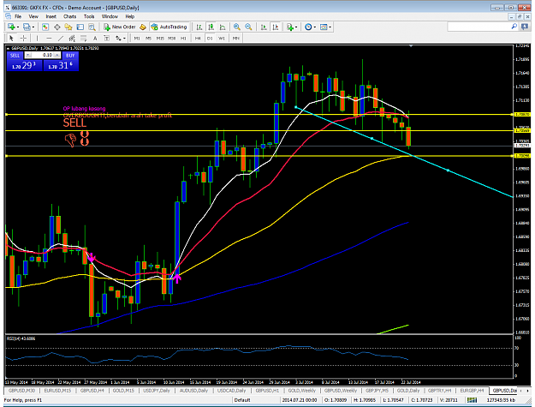Screen dimensions: 535x407
Task: Expand the Periods dropdown arrow
Action: (315, 27)
